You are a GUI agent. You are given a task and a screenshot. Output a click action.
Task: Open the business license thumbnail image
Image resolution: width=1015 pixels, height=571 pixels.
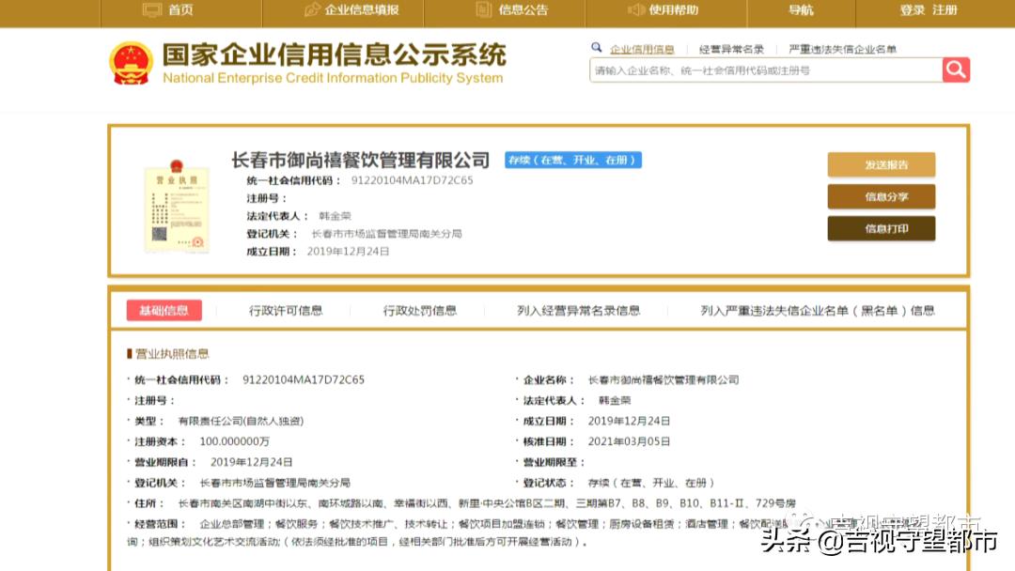(176, 207)
